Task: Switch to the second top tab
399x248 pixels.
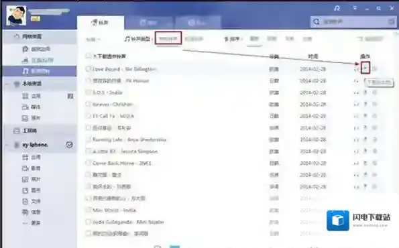Action: click(x=149, y=23)
